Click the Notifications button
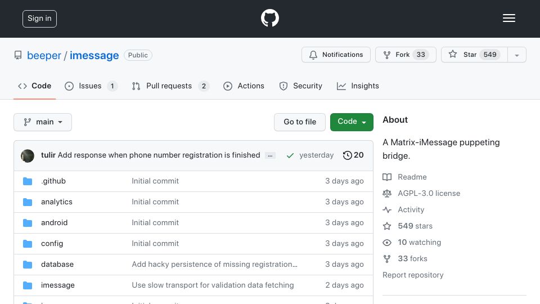The width and height of the screenshot is (540, 304). (x=336, y=55)
